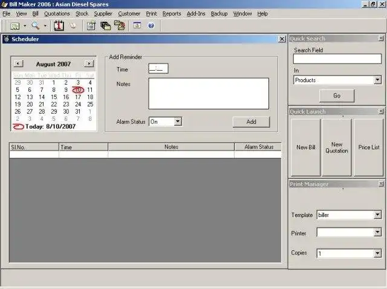Click the Search Field input box
This screenshot has height=289, width=387.
tap(337, 59)
